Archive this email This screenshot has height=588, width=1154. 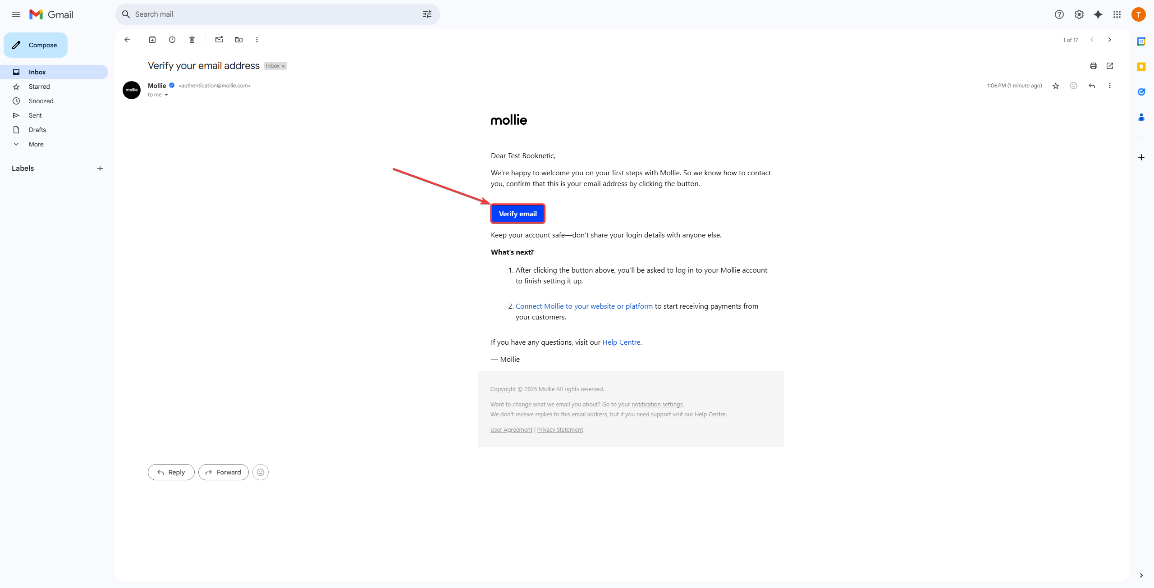pos(152,40)
